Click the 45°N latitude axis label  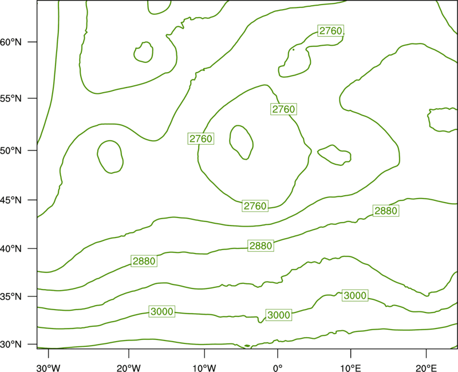pyautogui.click(x=11, y=200)
